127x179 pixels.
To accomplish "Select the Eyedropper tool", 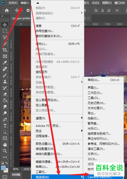I will point(5,62).
